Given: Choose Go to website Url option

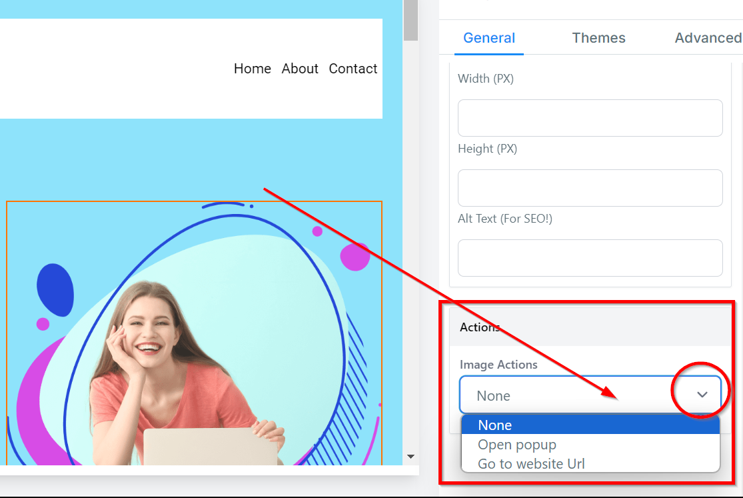Looking at the screenshot, I should (x=590, y=463).
